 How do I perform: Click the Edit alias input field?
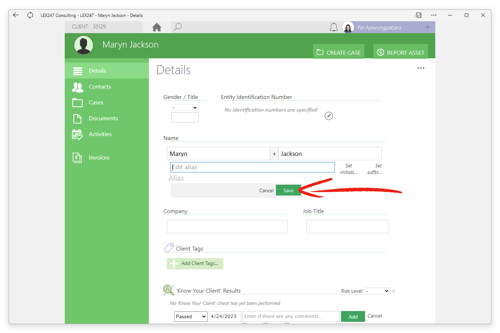(x=253, y=167)
